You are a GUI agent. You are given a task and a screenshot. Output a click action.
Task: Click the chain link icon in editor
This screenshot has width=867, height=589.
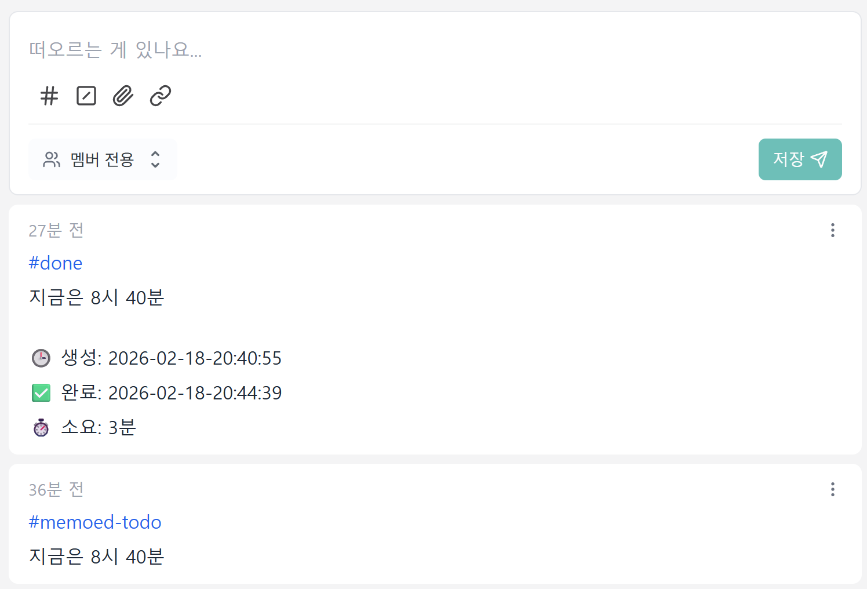point(161,96)
